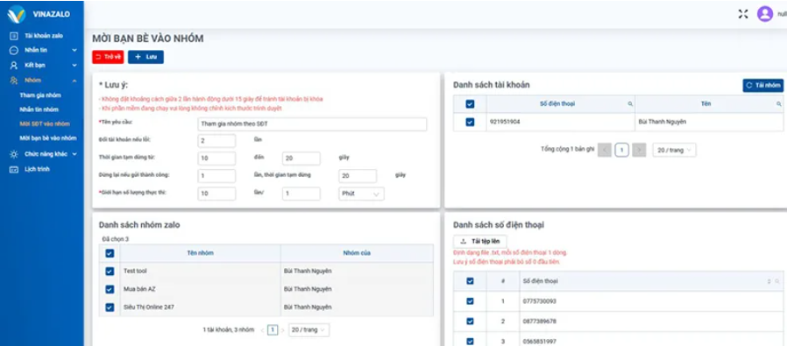Open Tài khoản zalo menu item
787x346 pixels.
(44, 36)
